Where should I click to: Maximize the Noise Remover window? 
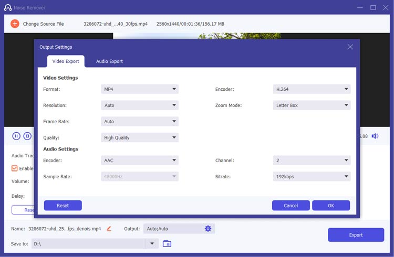(x=373, y=7)
